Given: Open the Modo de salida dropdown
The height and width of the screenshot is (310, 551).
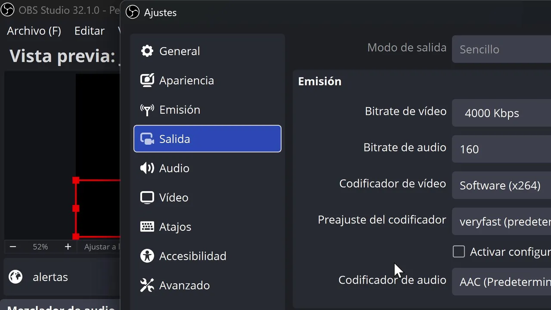Looking at the screenshot, I should coord(501,50).
